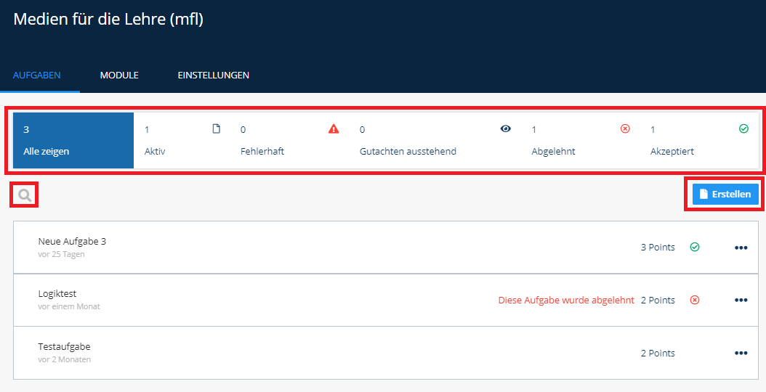
Task: Click the red warning triangle icon
Action: pyautogui.click(x=334, y=129)
